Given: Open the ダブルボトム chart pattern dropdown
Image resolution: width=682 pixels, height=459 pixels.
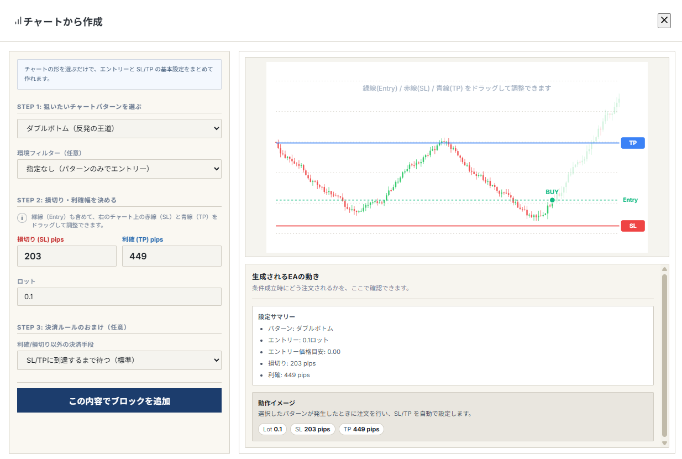Looking at the screenshot, I should pyautogui.click(x=119, y=129).
